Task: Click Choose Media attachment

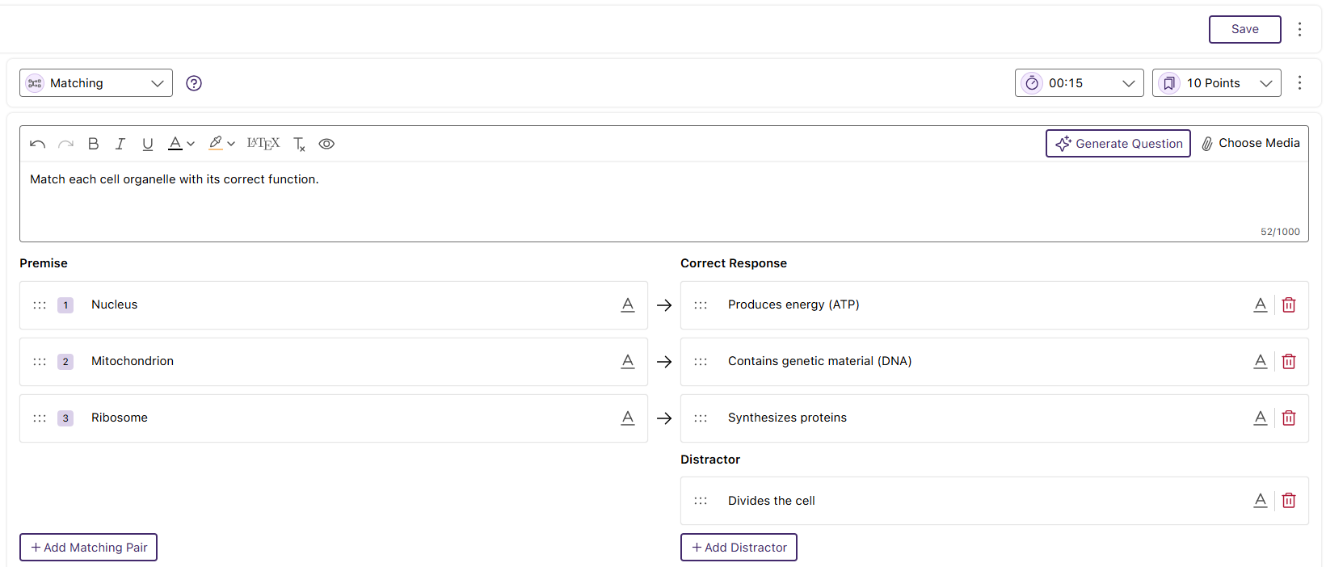Action: pos(1250,143)
